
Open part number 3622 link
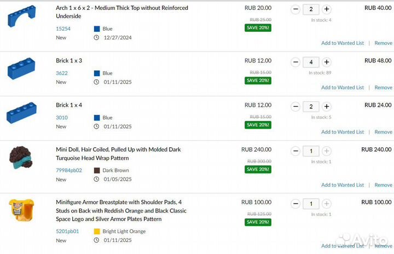tap(62, 73)
